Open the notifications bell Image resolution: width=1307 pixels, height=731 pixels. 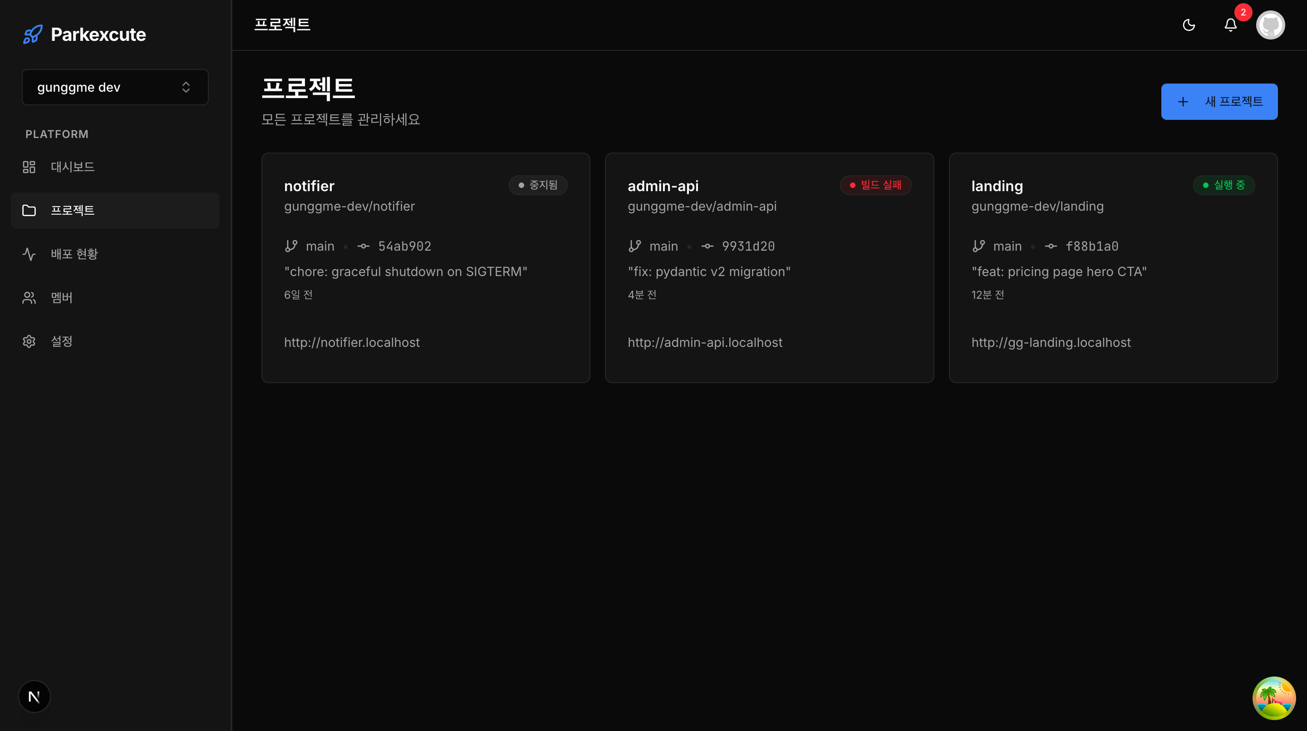tap(1230, 25)
